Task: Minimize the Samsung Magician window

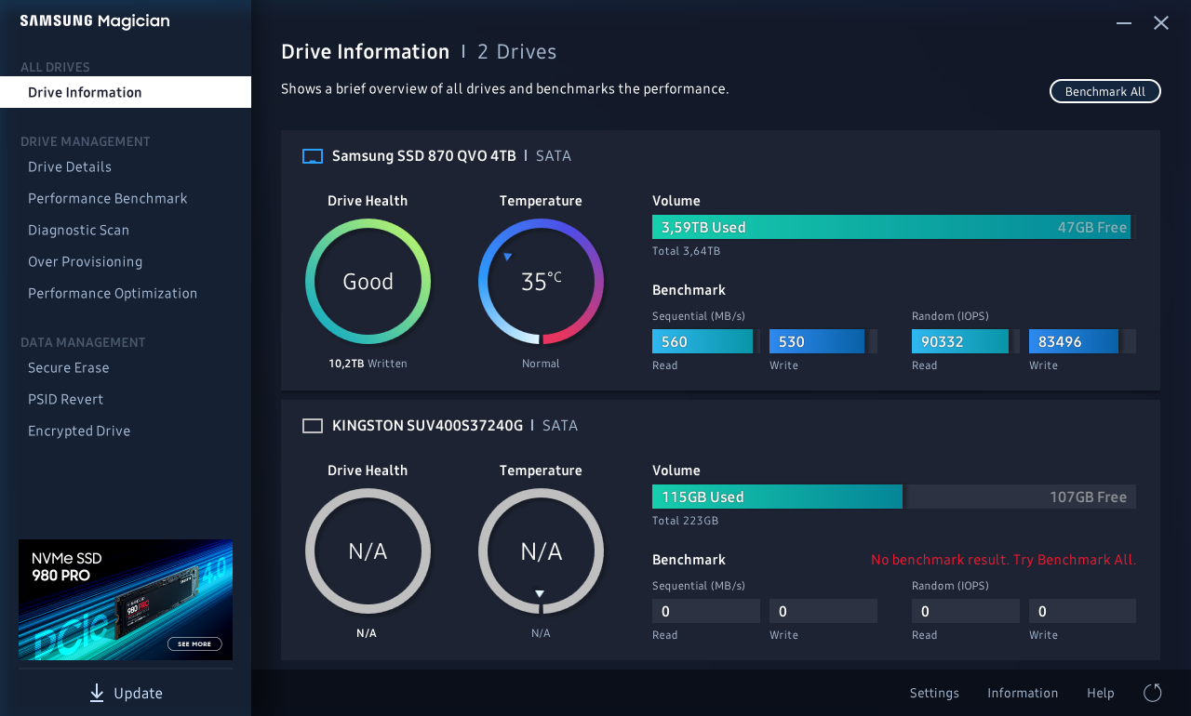Action: pyautogui.click(x=1124, y=23)
